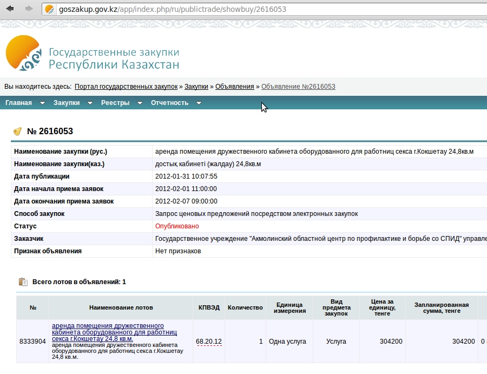Click the lot number 8333904
This screenshot has height=374, width=487.
click(x=32, y=342)
